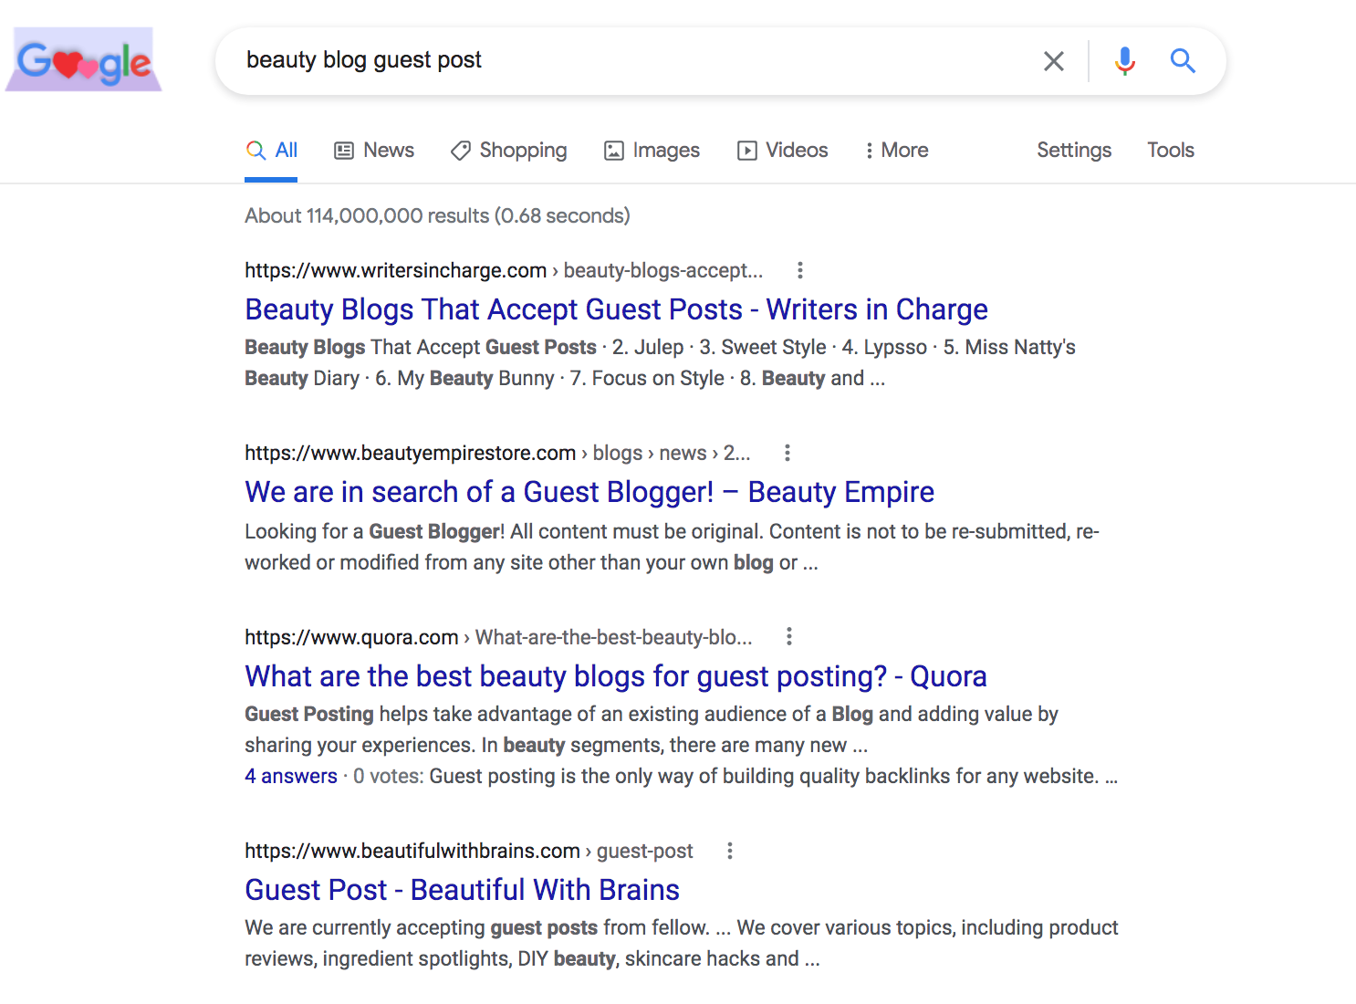Open the search Tools options
Viewport: 1356px width, 1004px height.
pyautogui.click(x=1171, y=151)
